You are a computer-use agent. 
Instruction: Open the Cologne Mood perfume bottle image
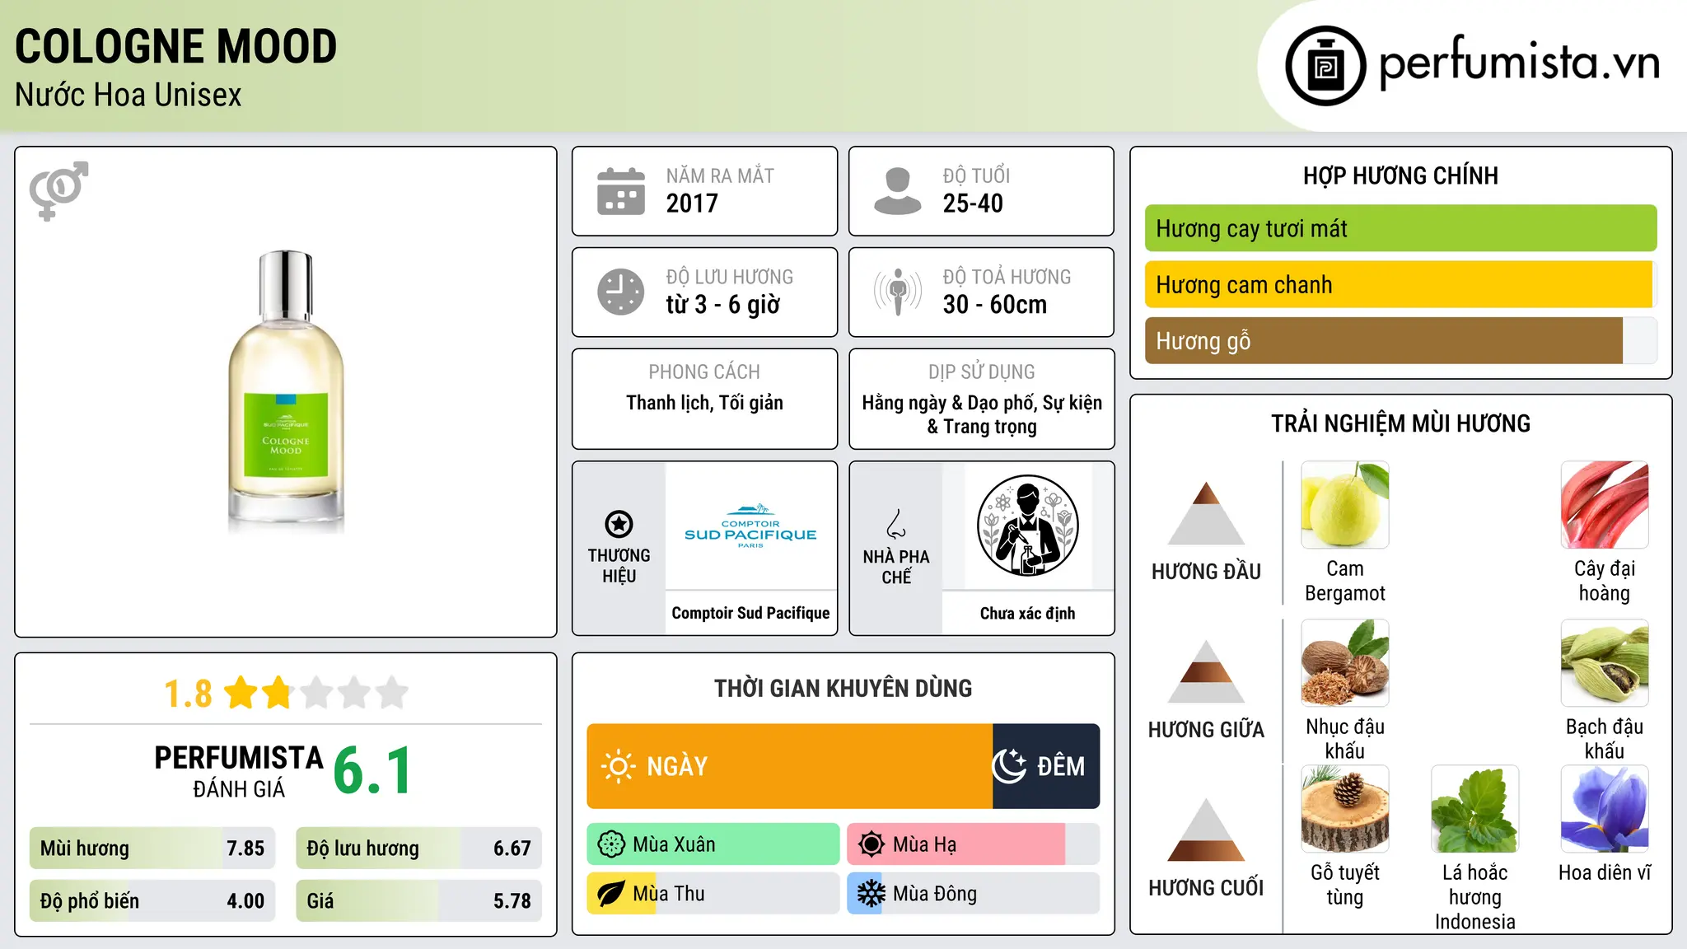pyautogui.click(x=286, y=391)
